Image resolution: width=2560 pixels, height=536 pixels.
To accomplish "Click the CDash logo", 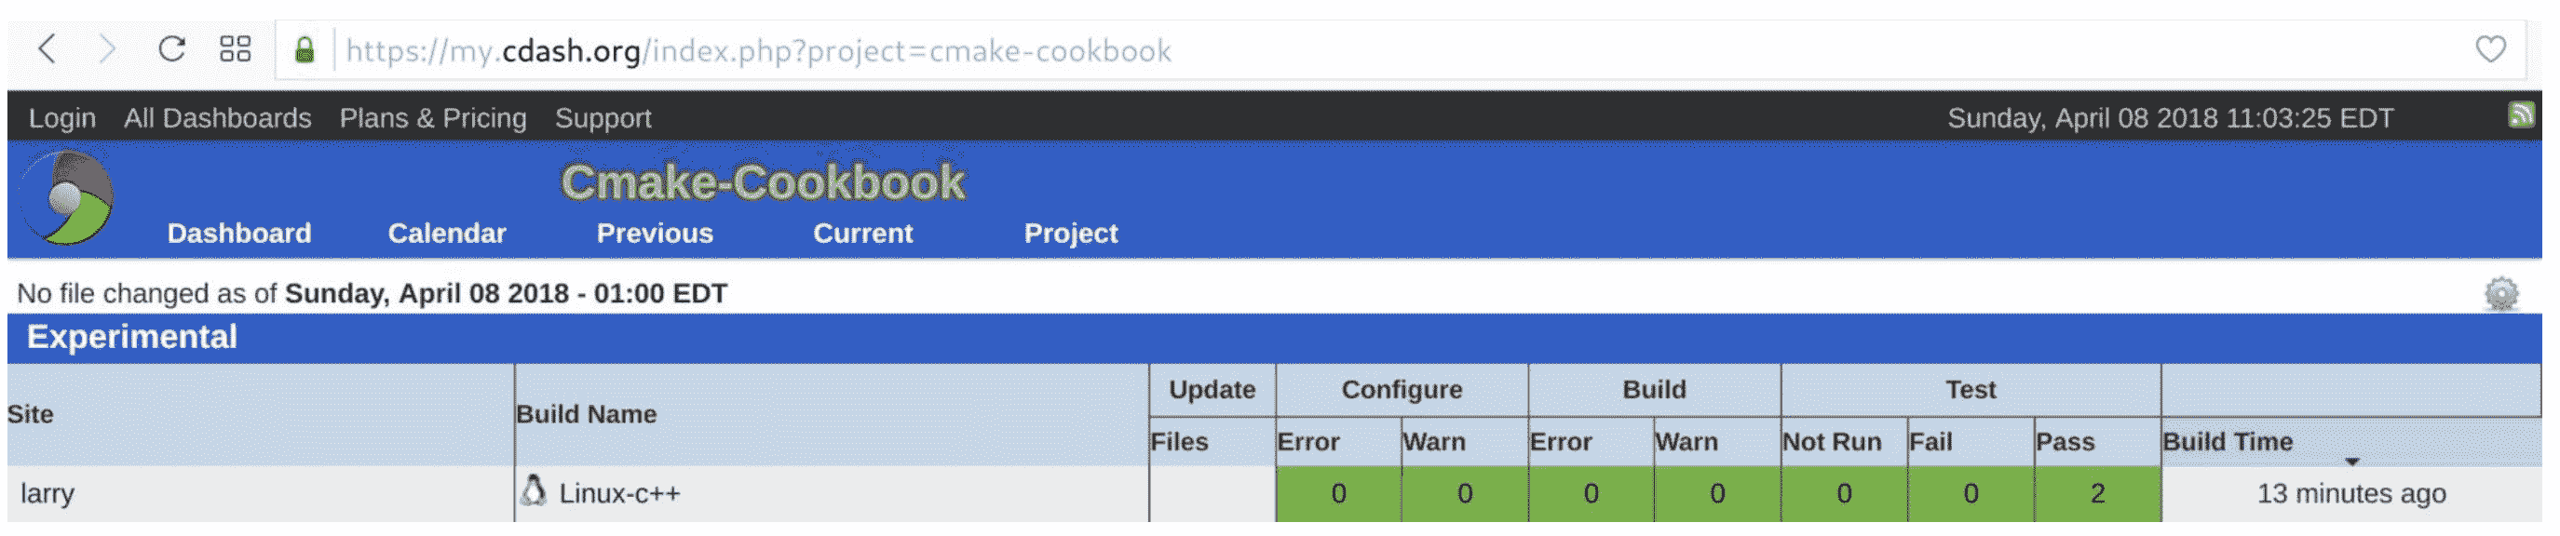I will [x=68, y=198].
